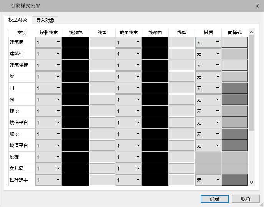Click 面样式 button for 建筑柱
264x207 pixels.
[235, 54]
